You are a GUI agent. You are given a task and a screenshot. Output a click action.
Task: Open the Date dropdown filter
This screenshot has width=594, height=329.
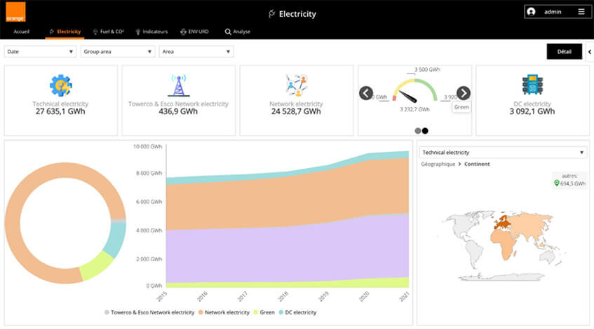pyautogui.click(x=40, y=51)
